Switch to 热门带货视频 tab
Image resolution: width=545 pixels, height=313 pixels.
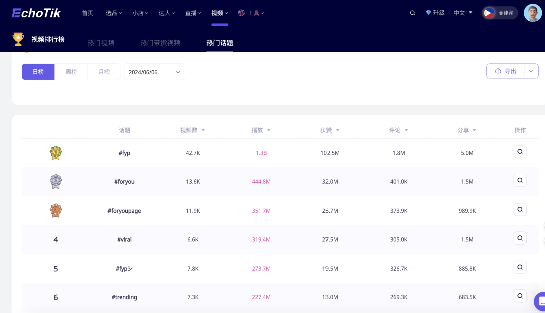pyautogui.click(x=160, y=43)
